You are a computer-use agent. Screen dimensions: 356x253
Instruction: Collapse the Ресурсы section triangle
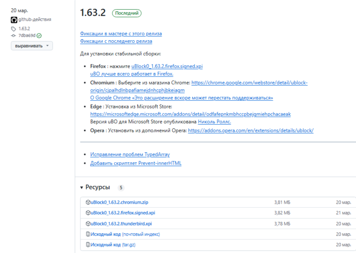pos(81,188)
